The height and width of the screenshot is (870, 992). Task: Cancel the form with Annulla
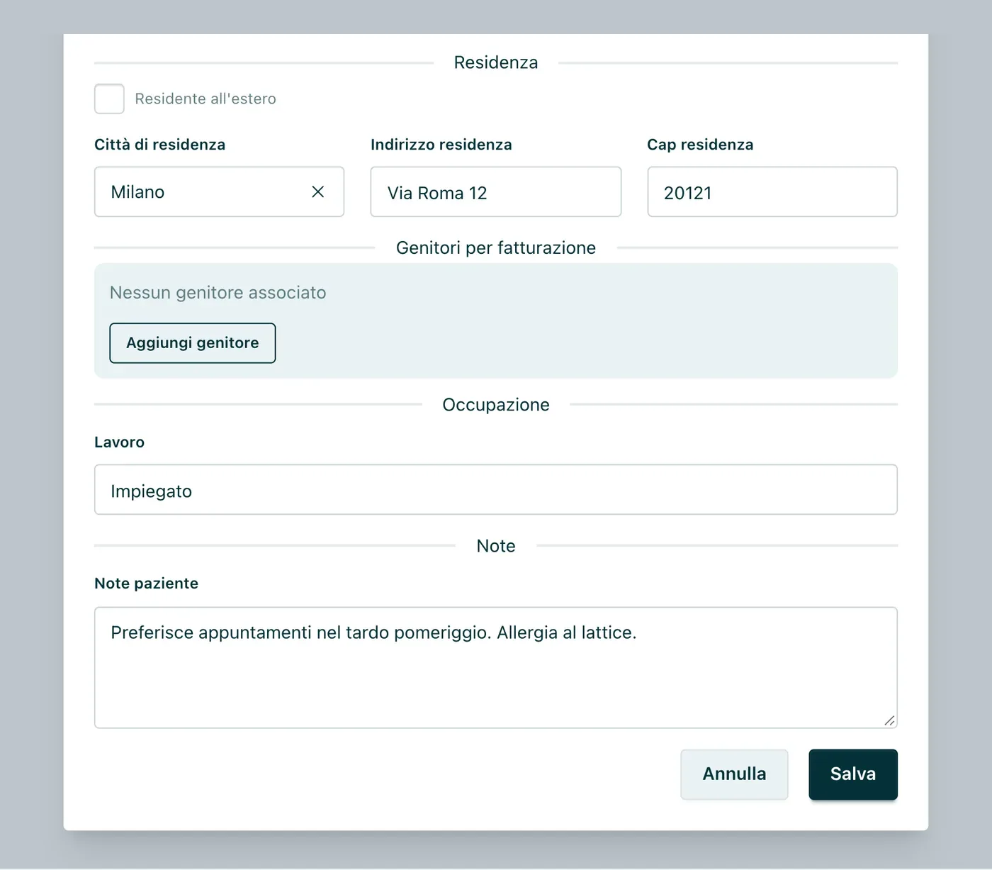coord(734,774)
